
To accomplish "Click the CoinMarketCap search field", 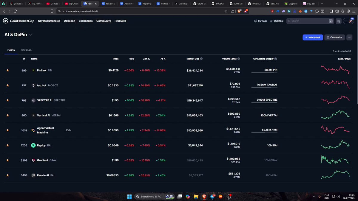I will (310, 21).
